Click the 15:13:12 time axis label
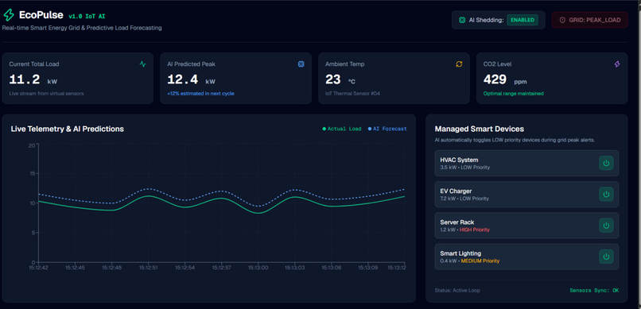 coord(396,268)
